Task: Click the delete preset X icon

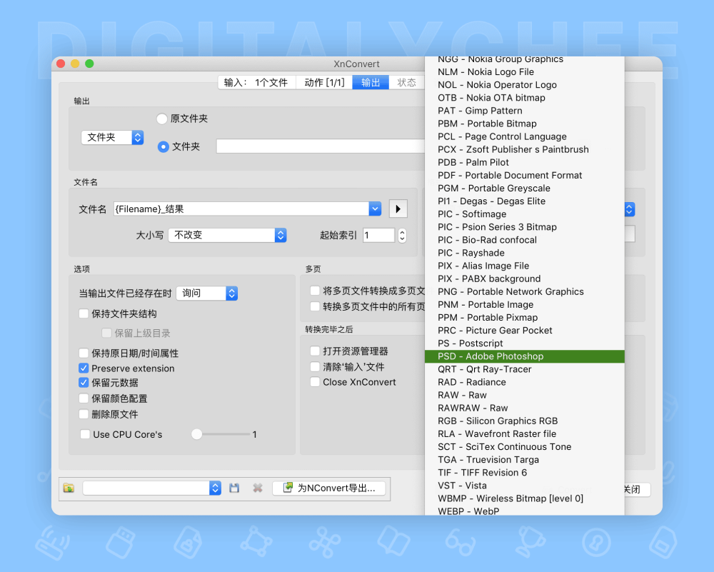Action: [x=258, y=488]
